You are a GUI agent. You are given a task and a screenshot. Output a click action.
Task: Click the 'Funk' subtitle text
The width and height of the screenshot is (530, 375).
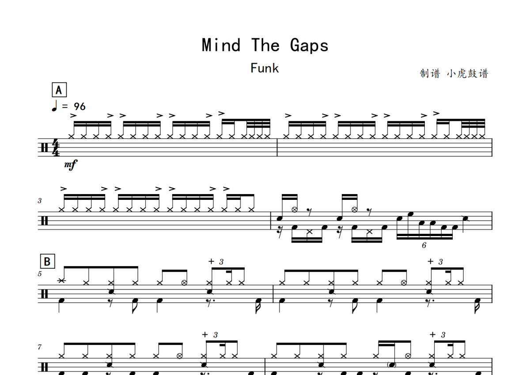[265, 68]
